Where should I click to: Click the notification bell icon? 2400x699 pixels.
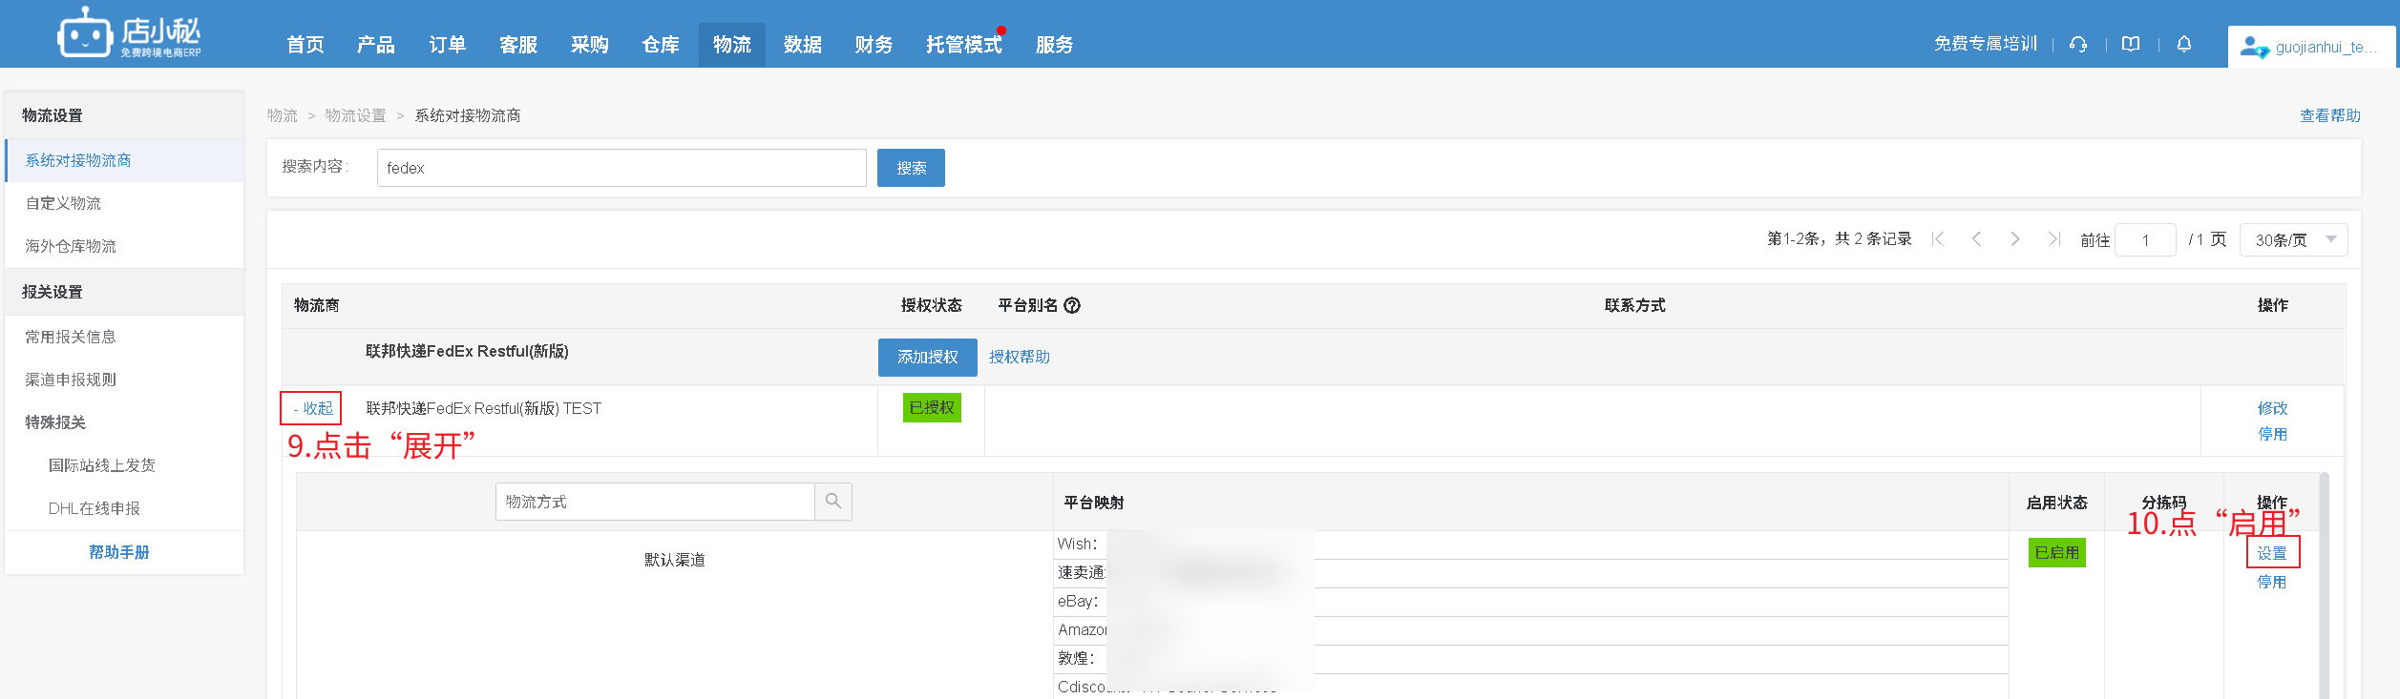click(x=2184, y=44)
